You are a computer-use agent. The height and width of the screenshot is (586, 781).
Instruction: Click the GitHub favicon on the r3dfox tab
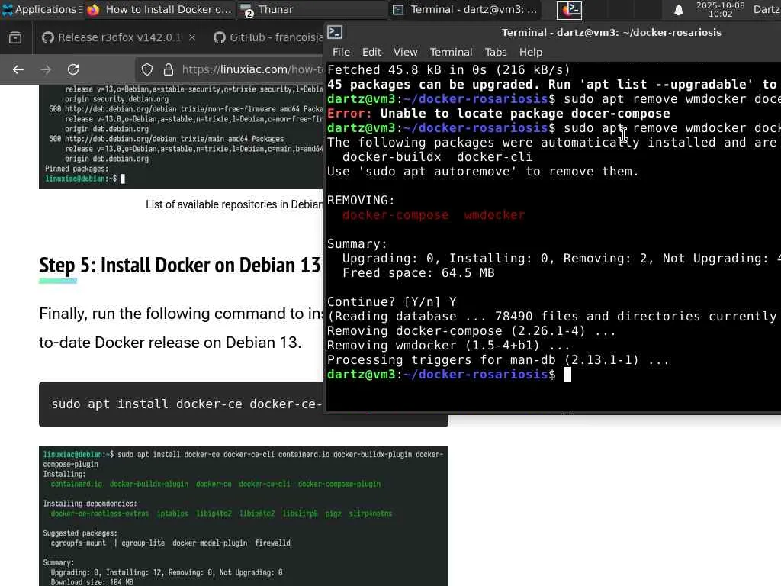48,37
